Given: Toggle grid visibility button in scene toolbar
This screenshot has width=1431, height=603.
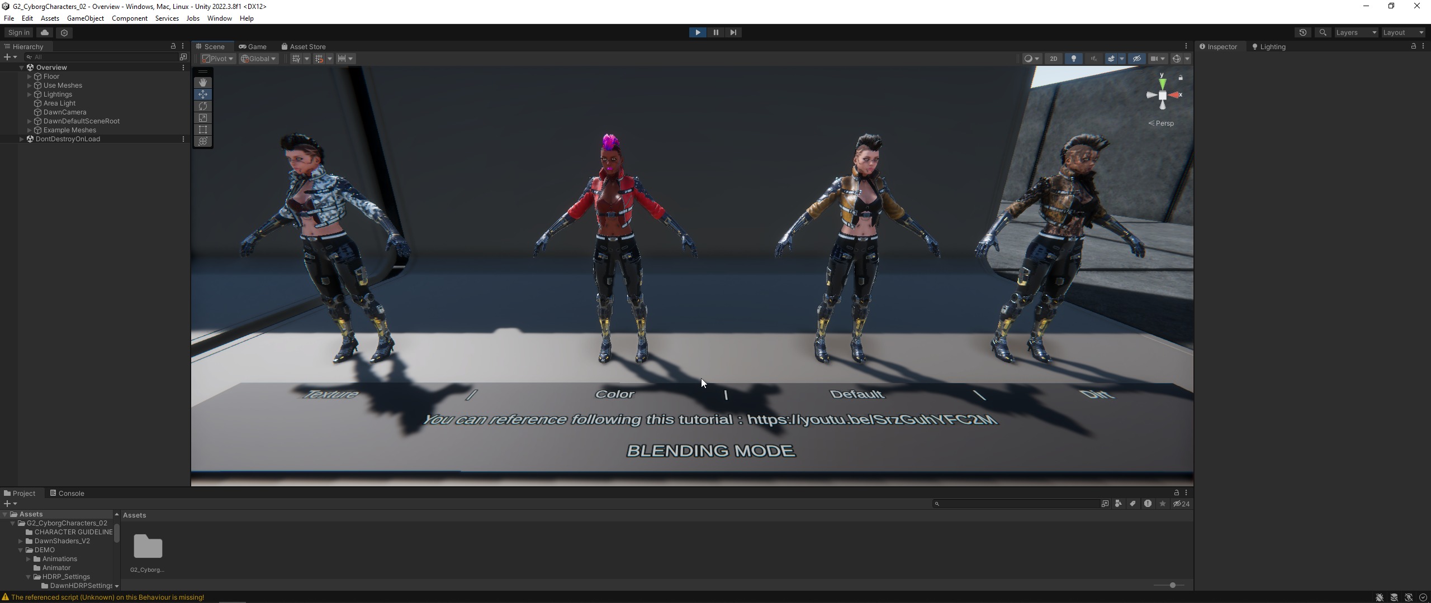Looking at the screenshot, I should (x=296, y=59).
